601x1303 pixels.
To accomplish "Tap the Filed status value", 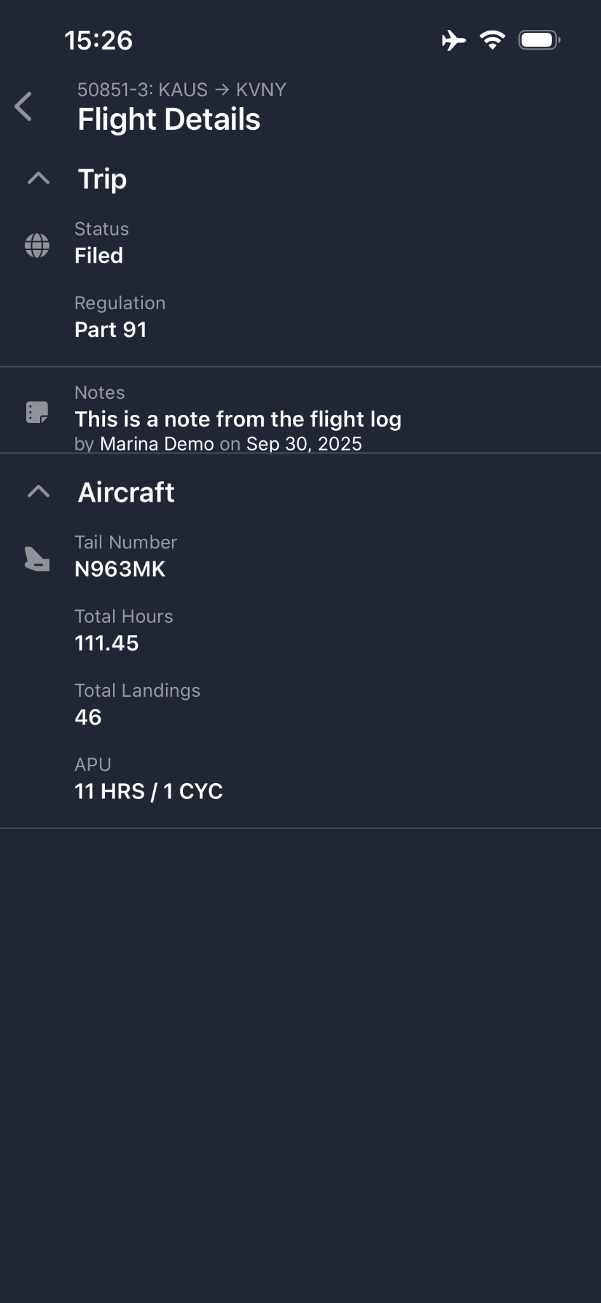I will (98, 256).
